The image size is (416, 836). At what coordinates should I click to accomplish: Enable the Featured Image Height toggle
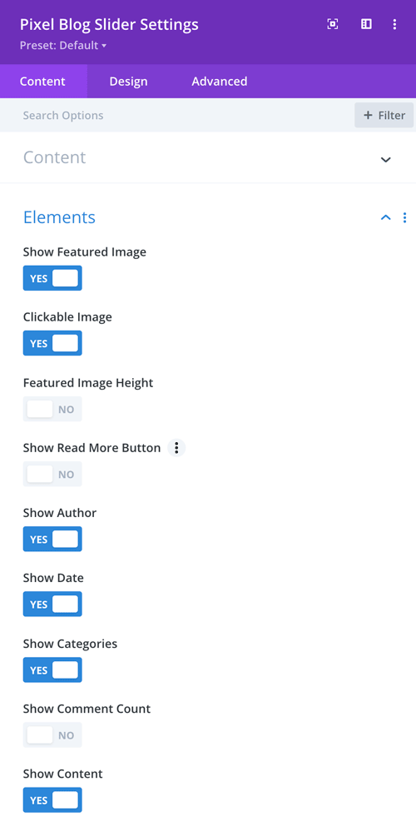pyautogui.click(x=52, y=409)
